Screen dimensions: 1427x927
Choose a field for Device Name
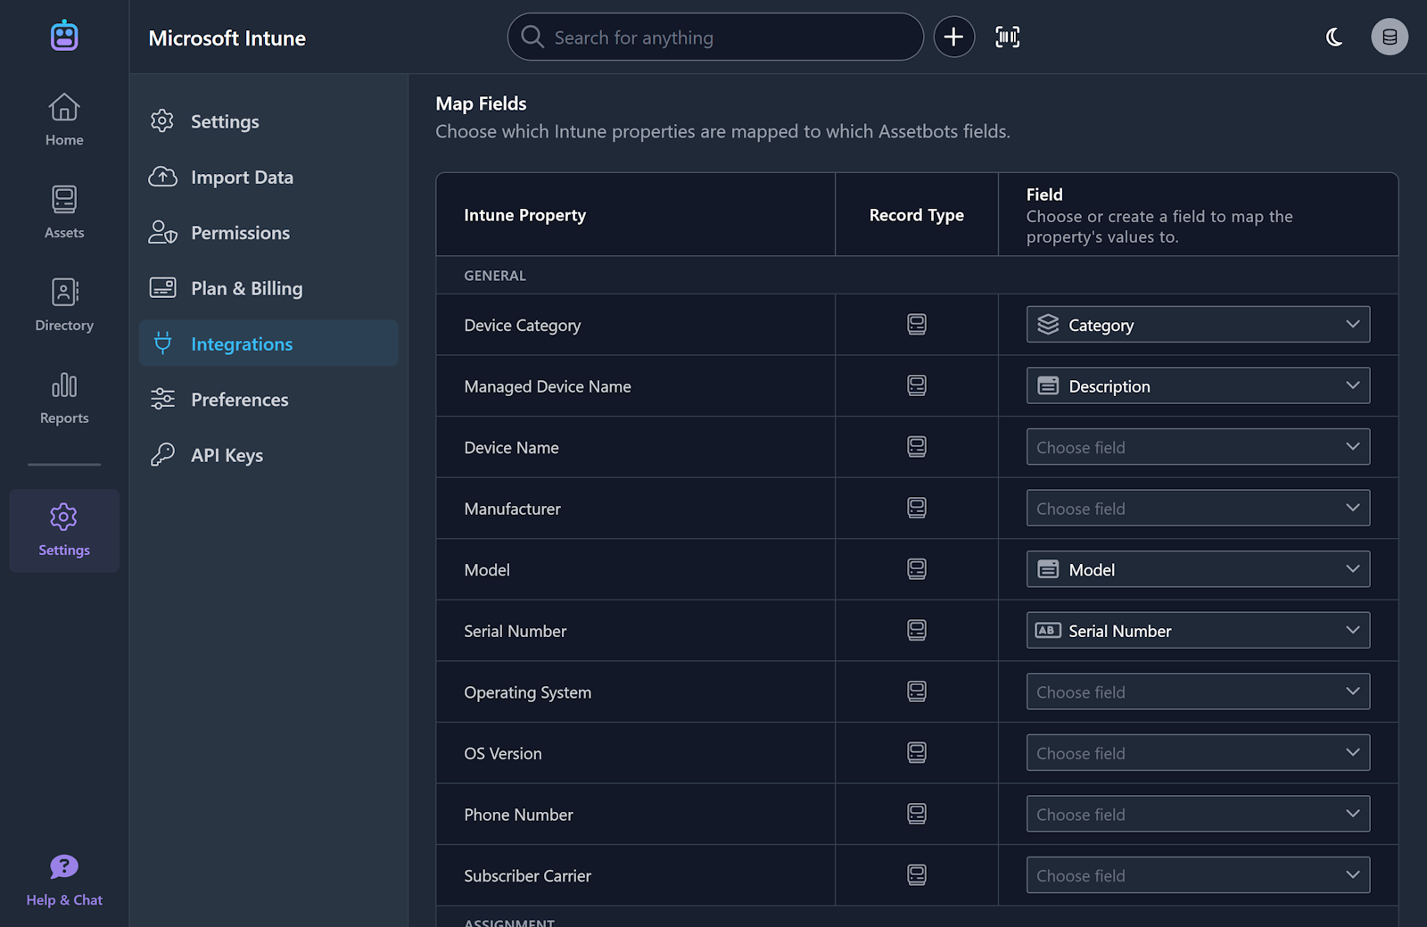click(x=1198, y=447)
